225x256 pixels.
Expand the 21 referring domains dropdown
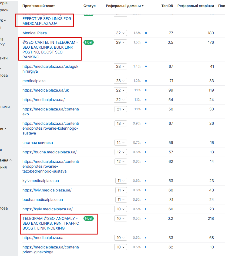(x=121, y=109)
